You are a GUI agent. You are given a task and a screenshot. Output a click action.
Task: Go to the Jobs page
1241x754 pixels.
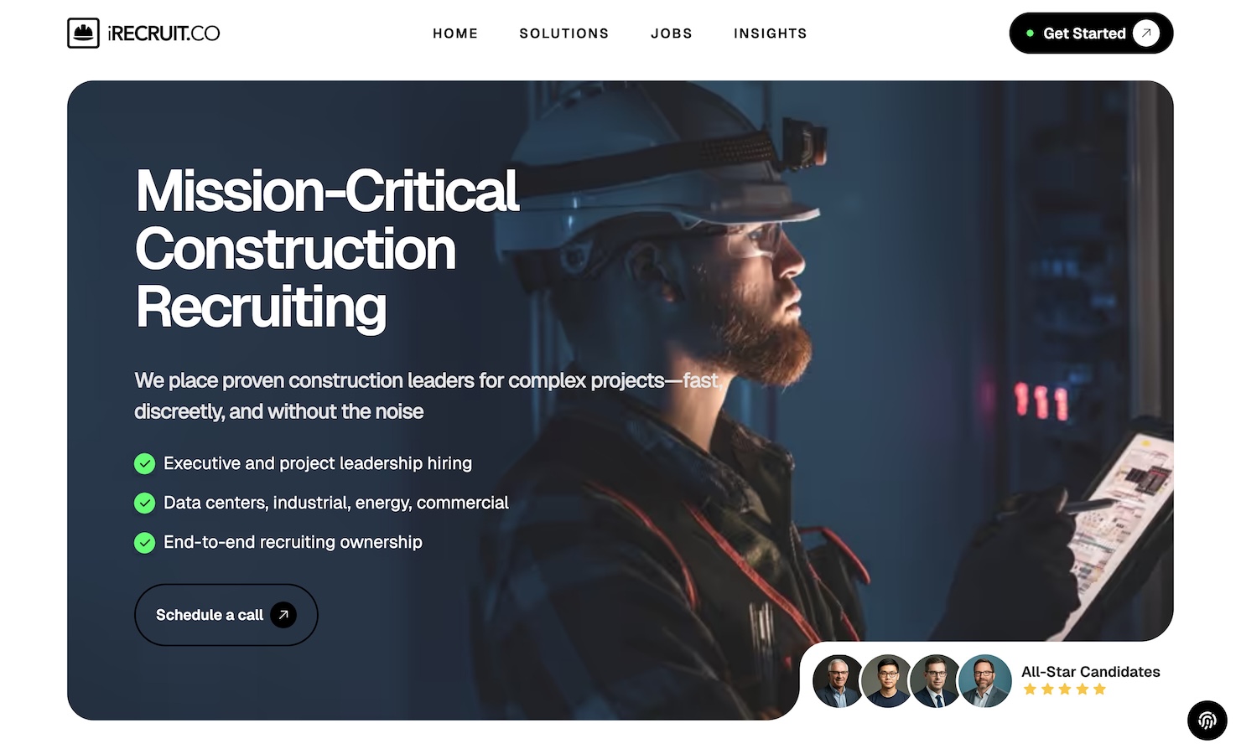point(672,34)
